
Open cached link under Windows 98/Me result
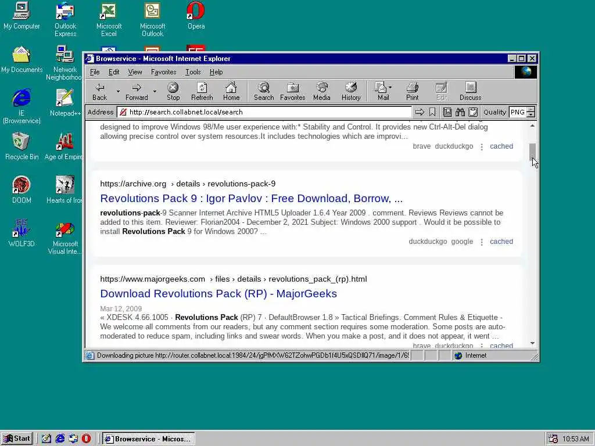501,146
